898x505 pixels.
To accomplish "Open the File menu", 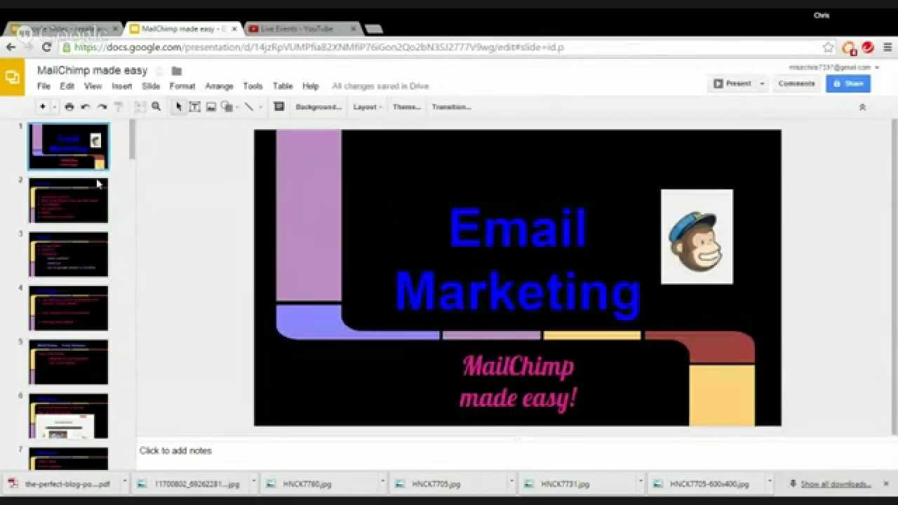I will pyautogui.click(x=43, y=86).
